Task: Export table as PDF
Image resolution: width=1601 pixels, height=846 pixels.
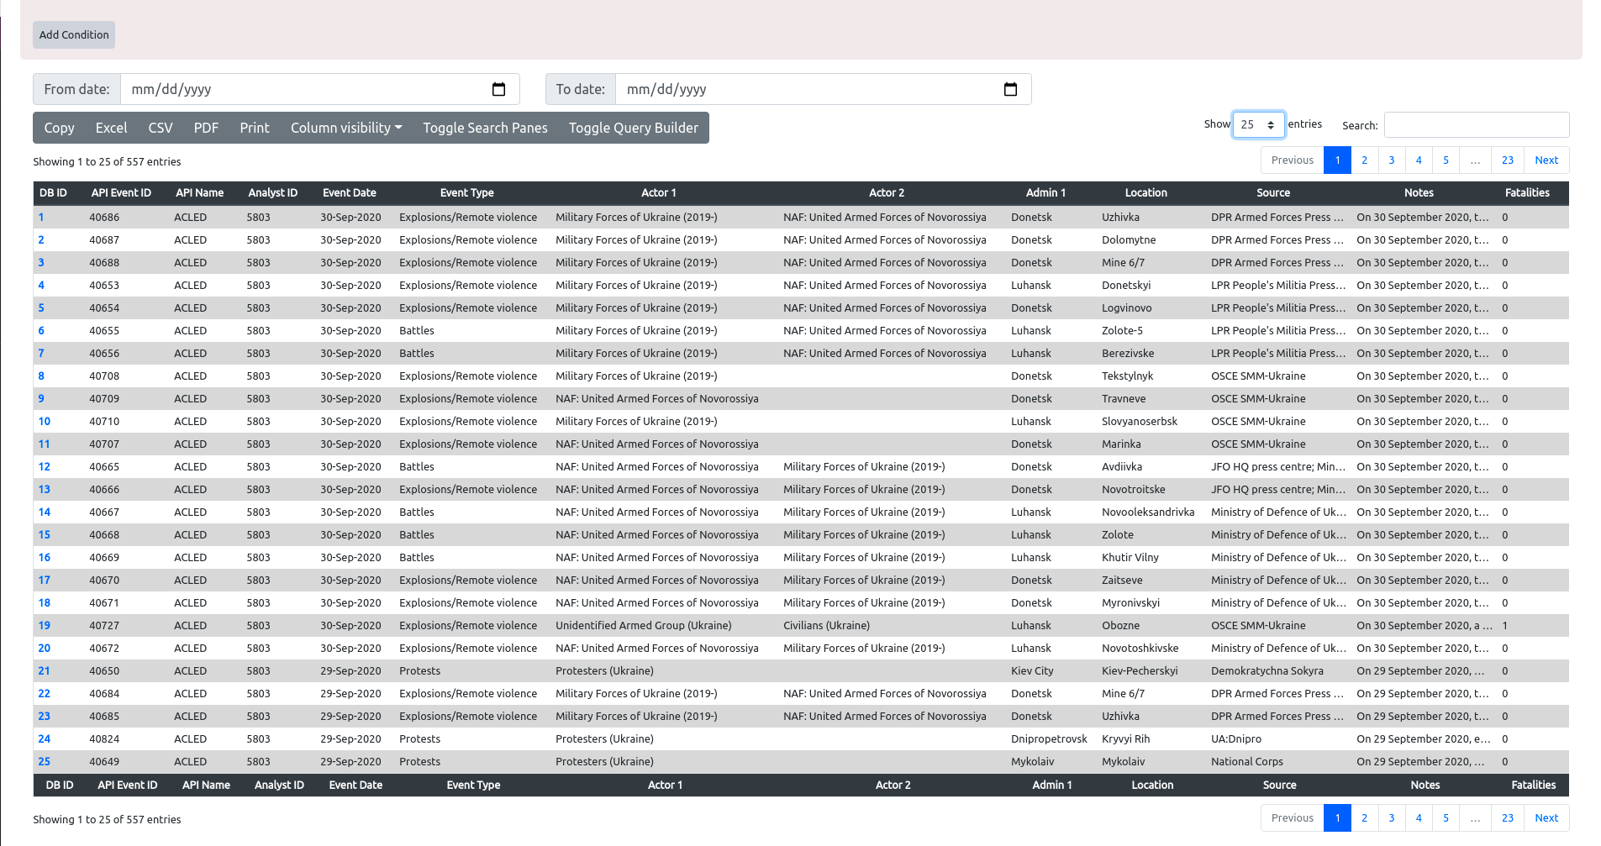Action: click(206, 128)
